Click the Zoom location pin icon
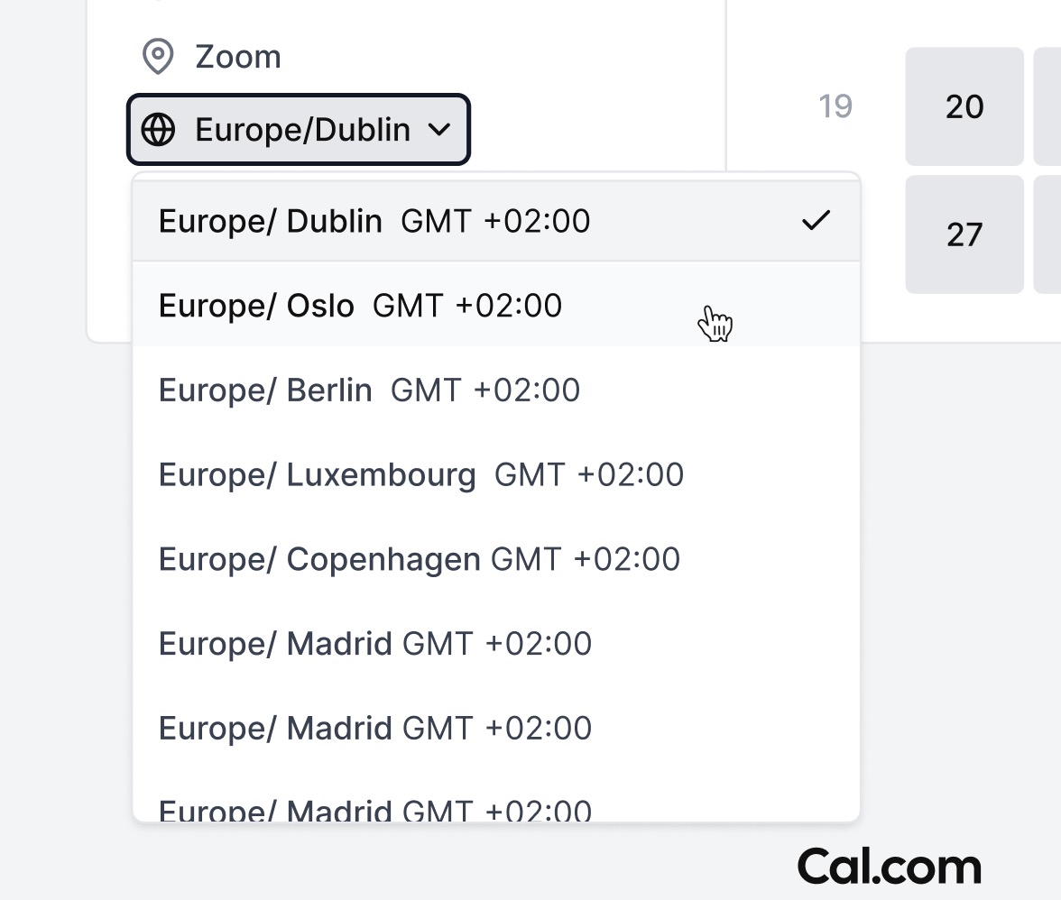This screenshot has width=1061, height=900. 159,56
